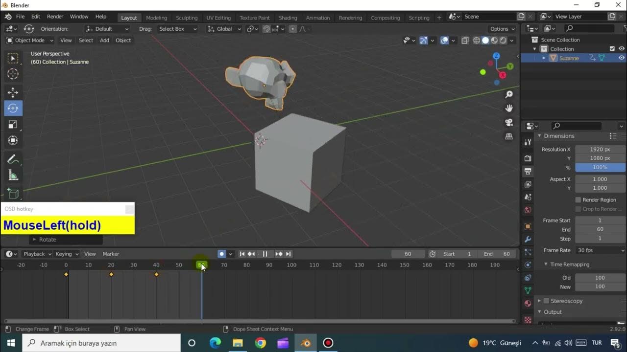
Task: Open the timeline Keying menu
Action: (x=67, y=254)
